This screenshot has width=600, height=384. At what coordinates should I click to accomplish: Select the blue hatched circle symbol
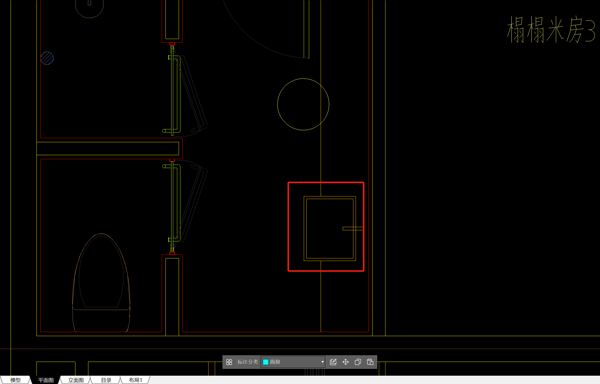coord(47,58)
